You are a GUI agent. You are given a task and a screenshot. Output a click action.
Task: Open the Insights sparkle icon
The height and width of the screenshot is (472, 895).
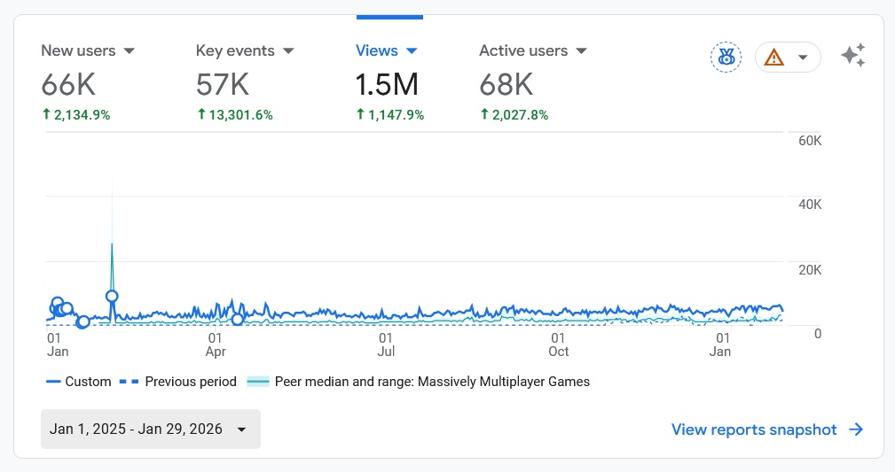click(852, 57)
